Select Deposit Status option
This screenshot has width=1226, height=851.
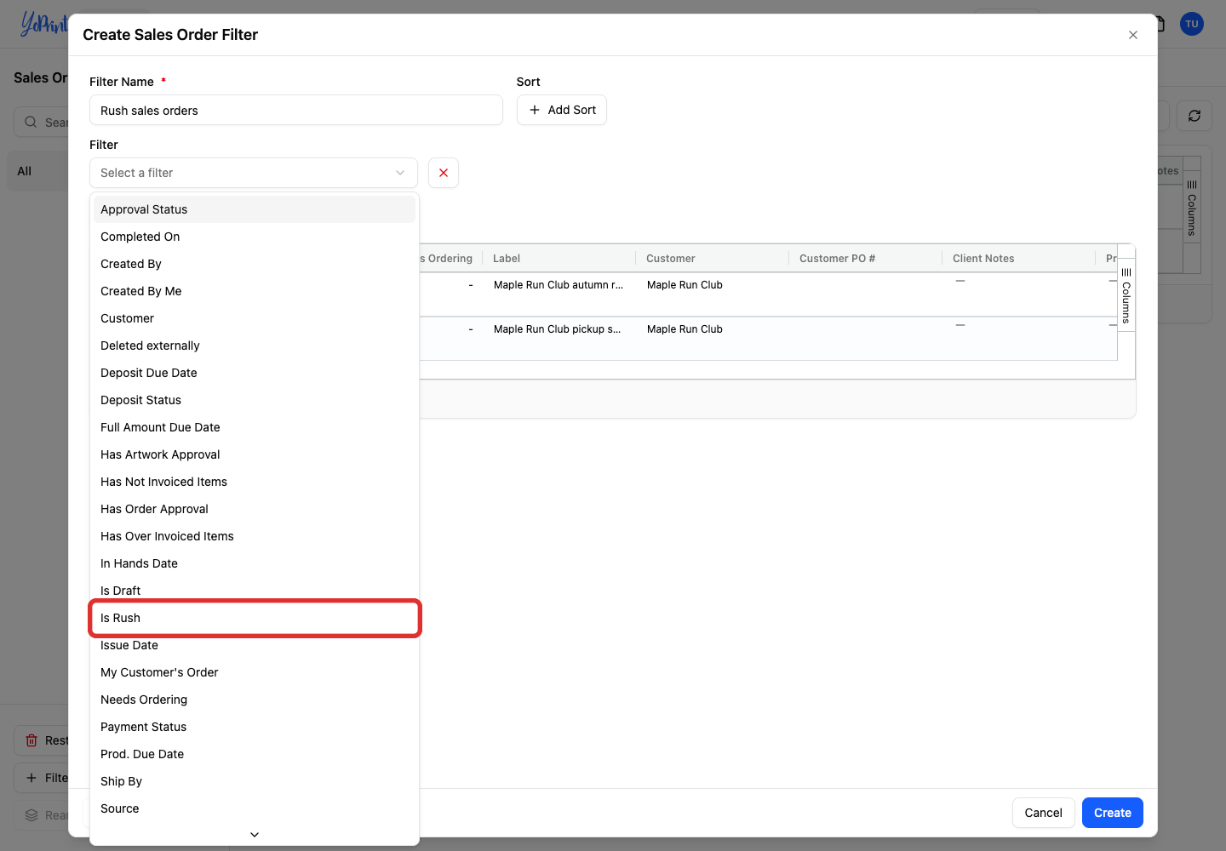(255, 400)
